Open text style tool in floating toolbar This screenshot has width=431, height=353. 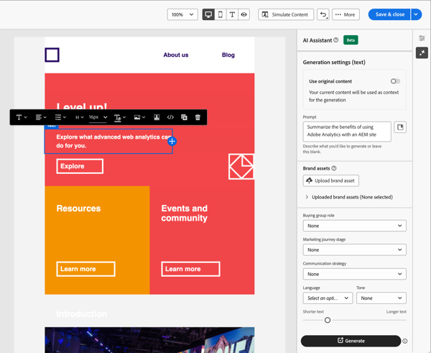[x=22, y=117]
